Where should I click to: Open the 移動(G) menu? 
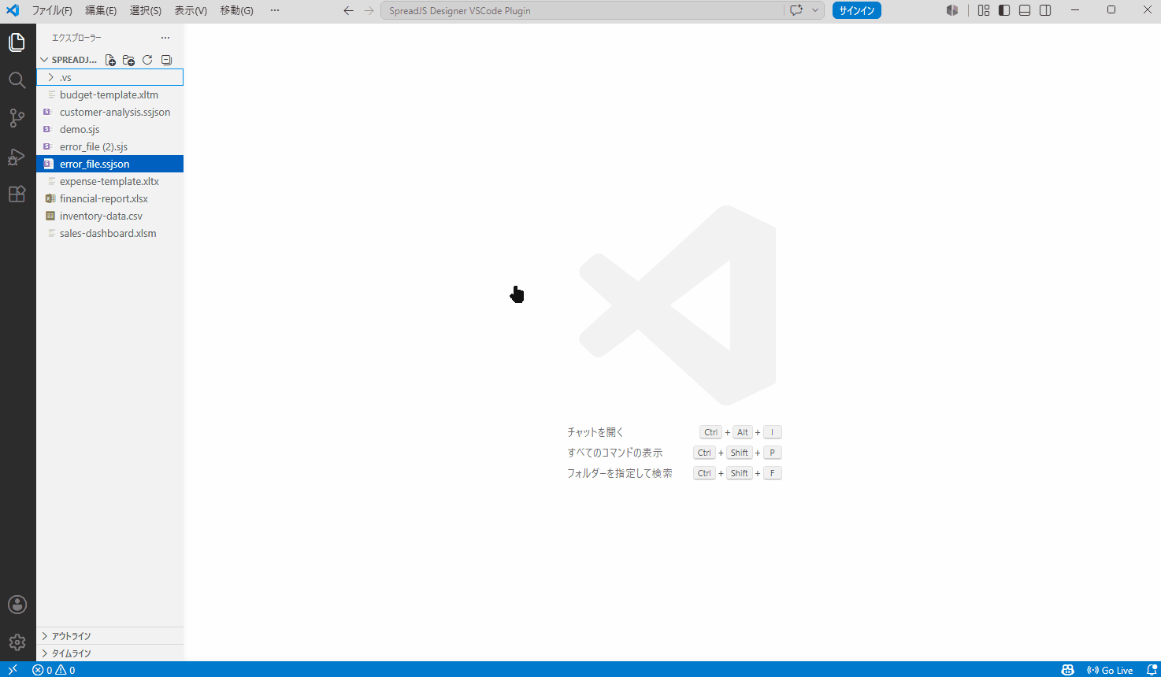[236, 10]
